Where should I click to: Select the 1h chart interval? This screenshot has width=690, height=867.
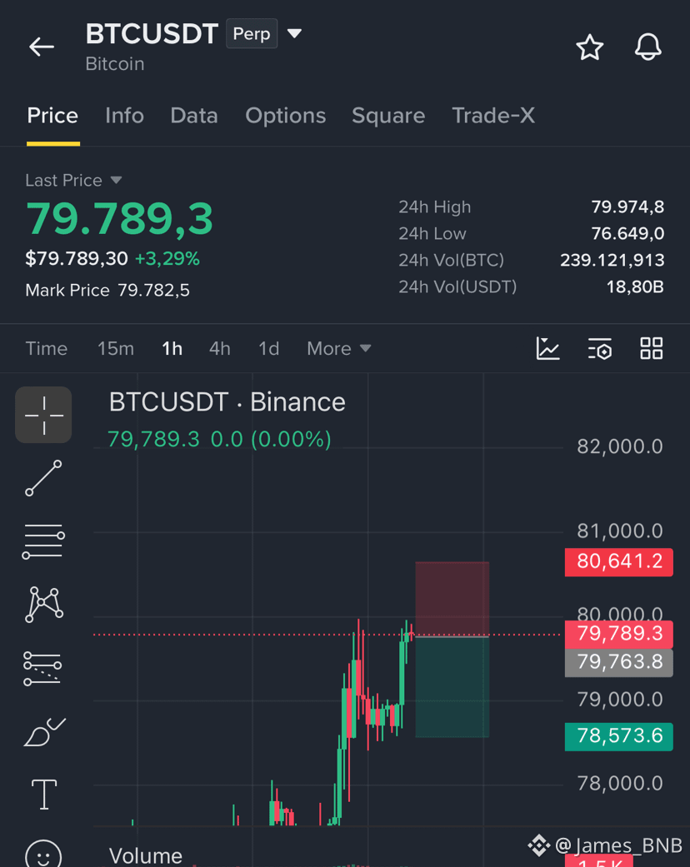172,349
